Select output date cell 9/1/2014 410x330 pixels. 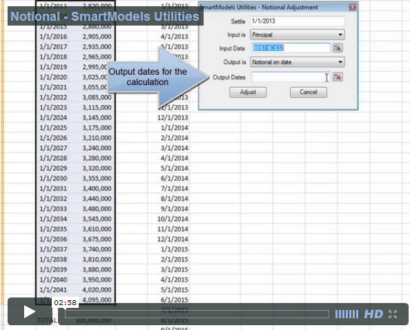(168, 209)
